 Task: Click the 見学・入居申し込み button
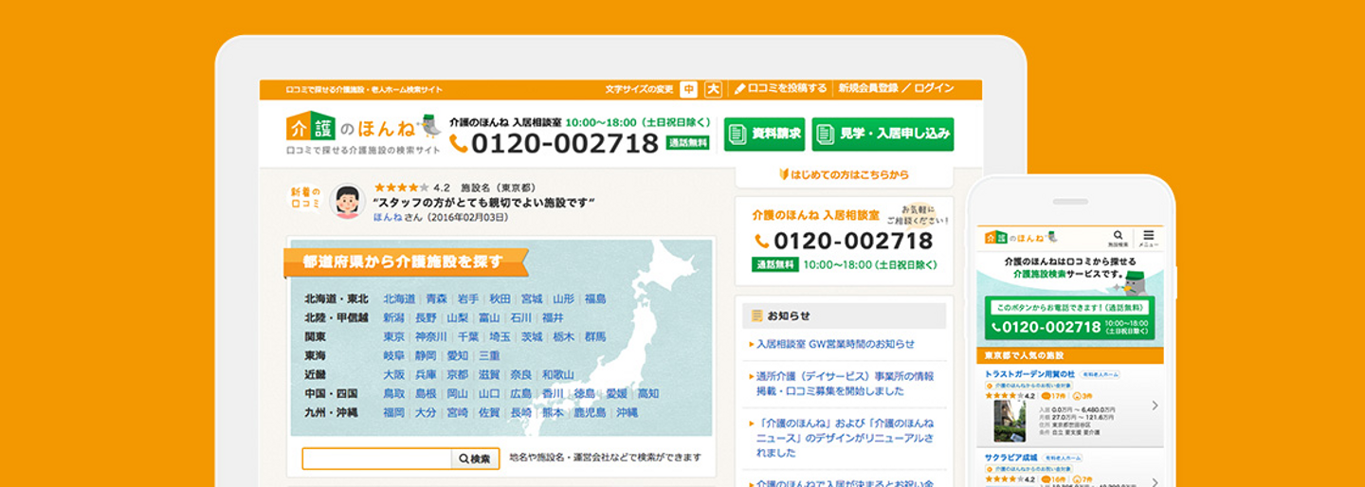point(883,135)
